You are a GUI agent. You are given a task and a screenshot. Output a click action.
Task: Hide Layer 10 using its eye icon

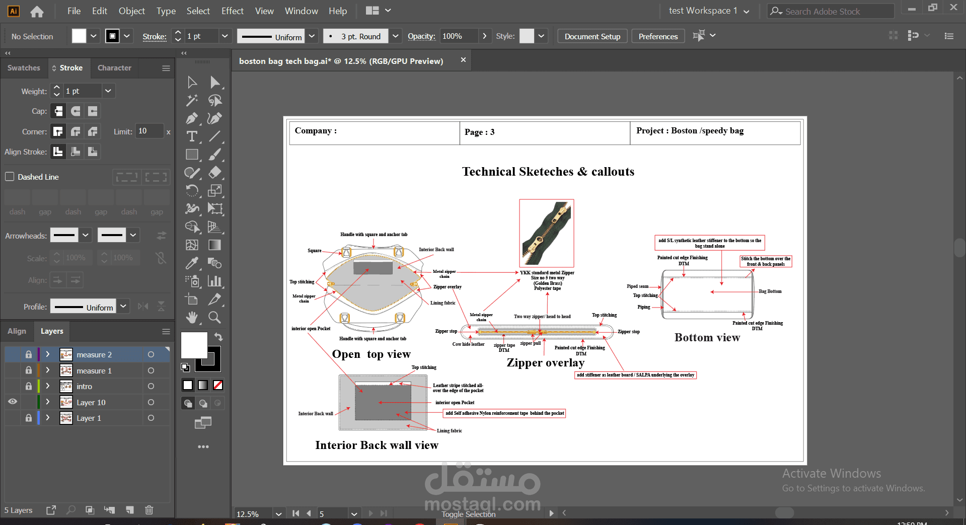13,402
